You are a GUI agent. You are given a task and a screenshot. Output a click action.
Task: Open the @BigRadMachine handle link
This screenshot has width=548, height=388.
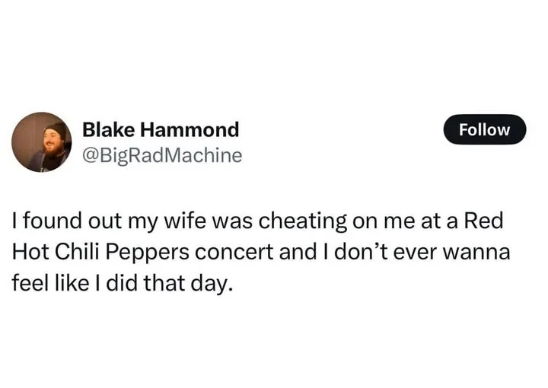[x=161, y=156]
